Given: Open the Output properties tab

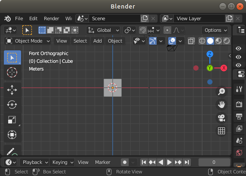Looking at the screenshot, I should tap(239, 117).
